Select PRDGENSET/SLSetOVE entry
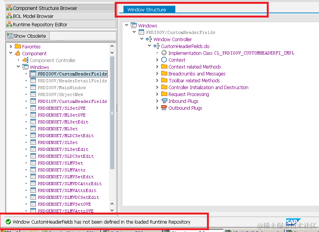 tap(62, 108)
